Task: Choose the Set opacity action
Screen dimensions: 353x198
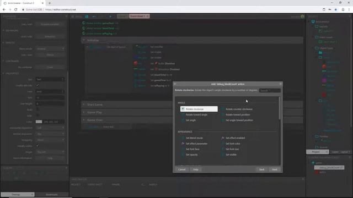Action: coord(191,155)
